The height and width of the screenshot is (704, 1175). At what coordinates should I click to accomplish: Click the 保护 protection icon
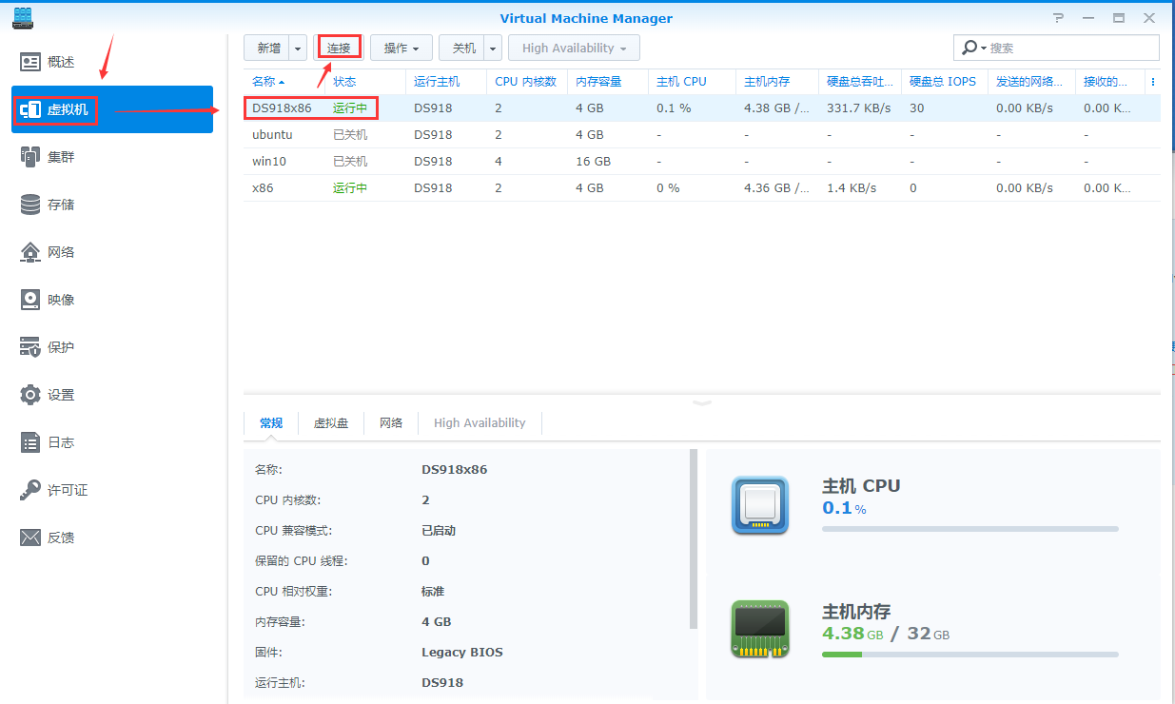tap(30, 347)
